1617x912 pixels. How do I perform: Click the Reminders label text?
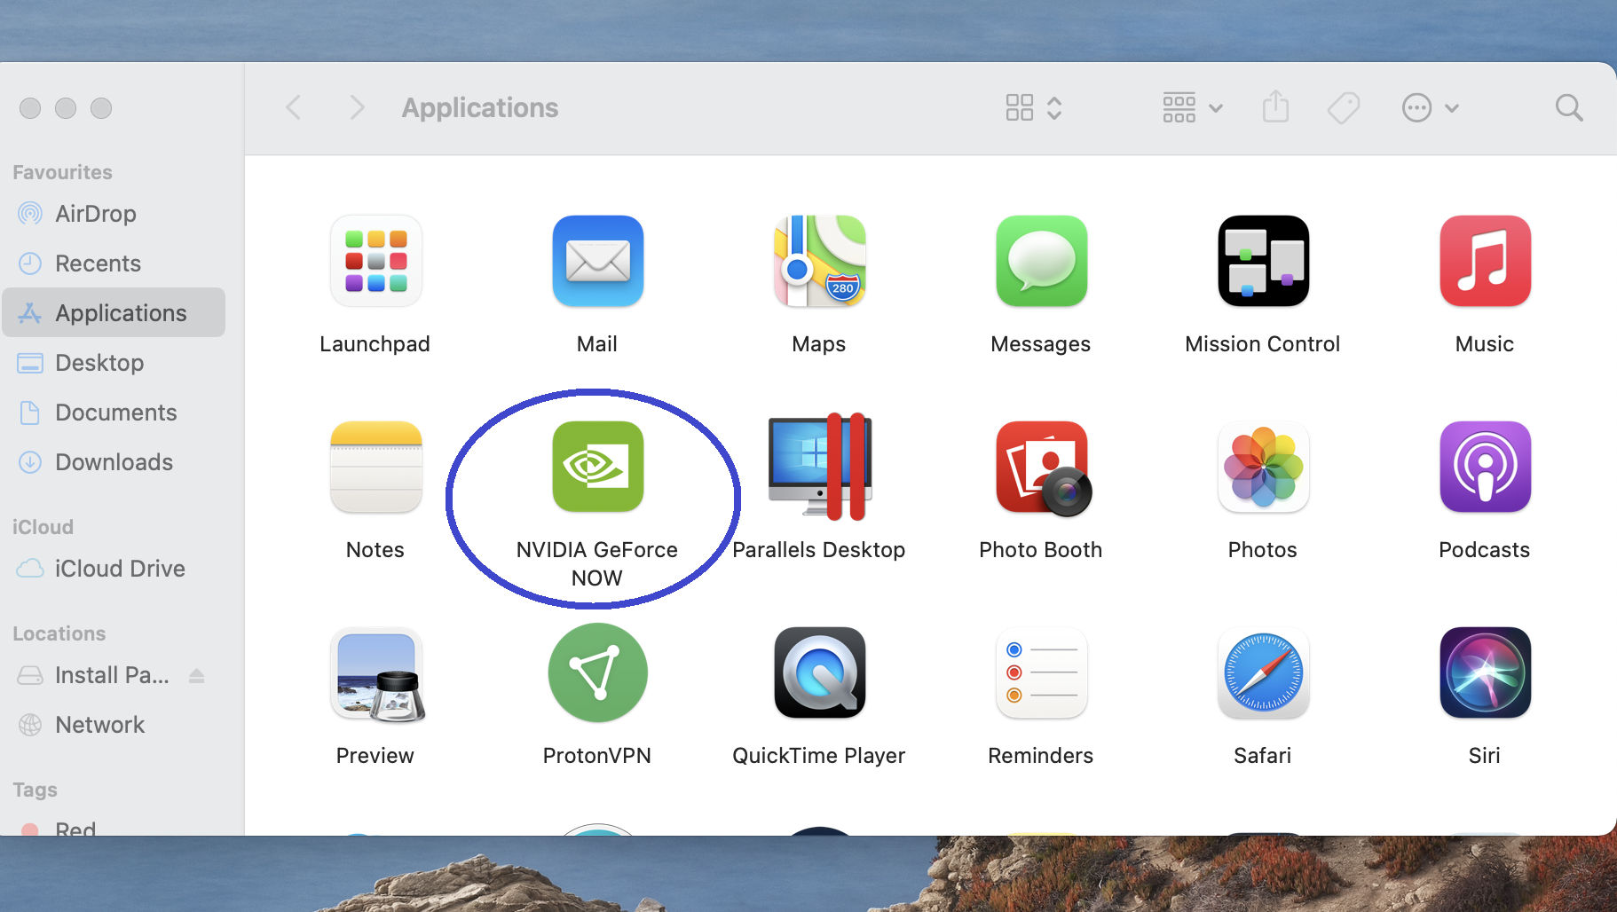tap(1041, 756)
